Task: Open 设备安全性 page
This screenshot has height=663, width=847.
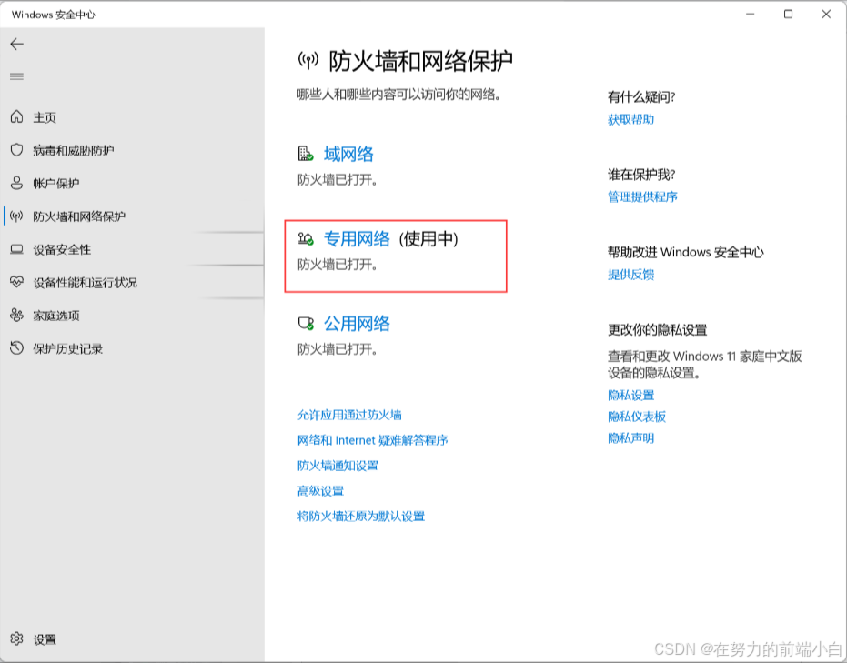Action: [62, 249]
